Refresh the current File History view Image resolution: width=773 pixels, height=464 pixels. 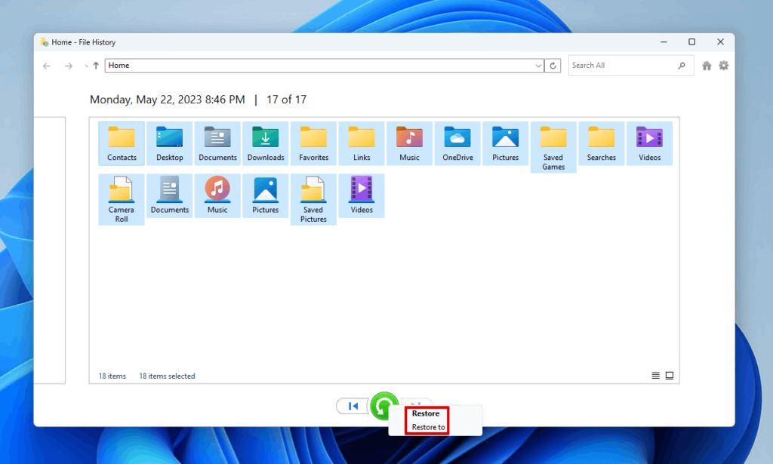pyautogui.click(x=552, y=65)
